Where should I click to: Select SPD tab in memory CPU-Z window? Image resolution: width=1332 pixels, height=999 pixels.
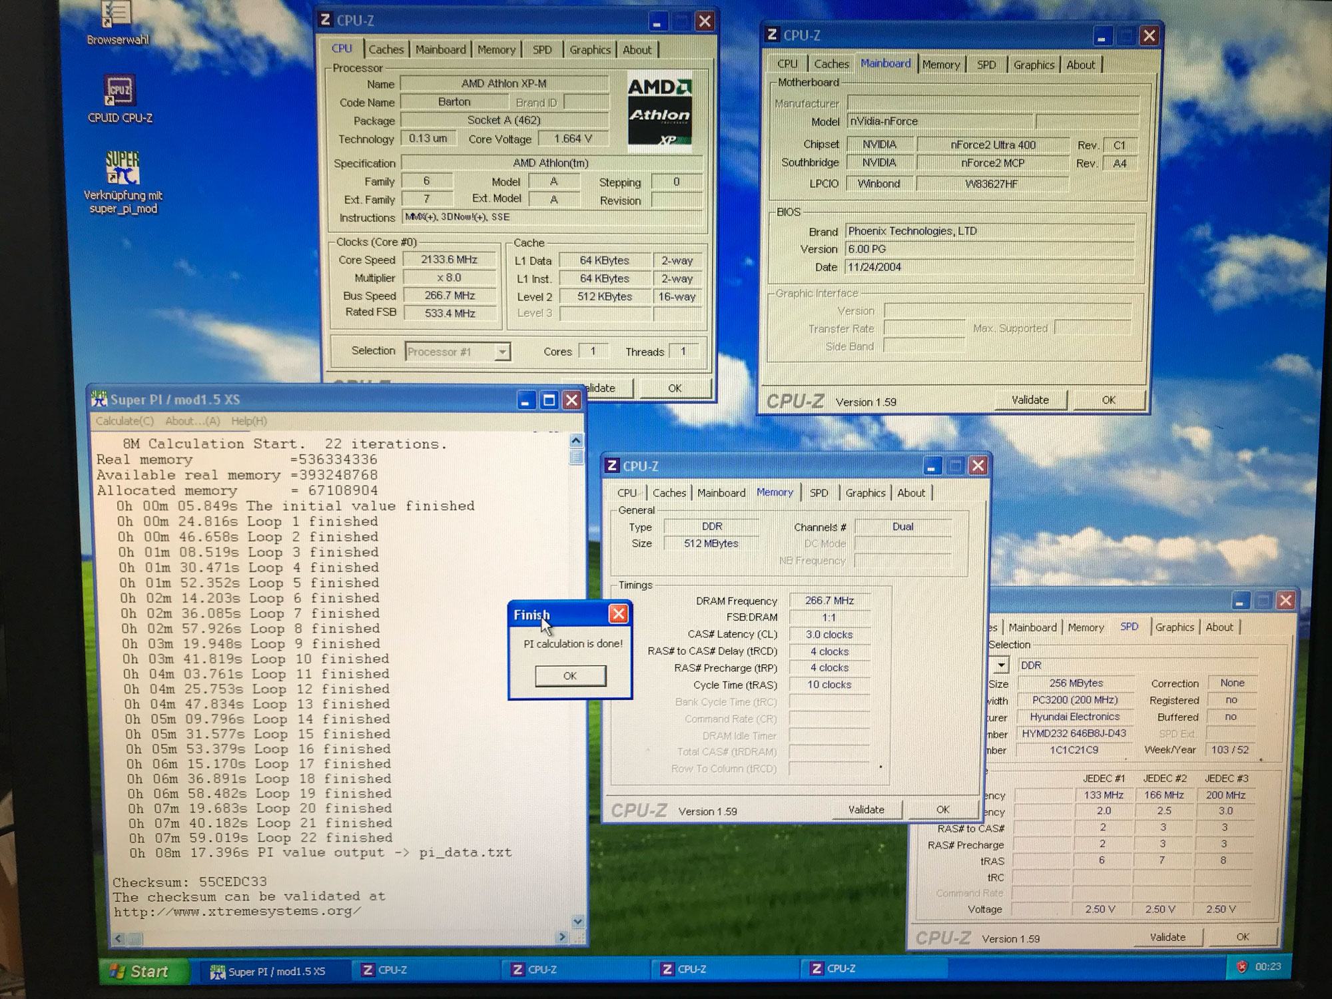[819, 493]
